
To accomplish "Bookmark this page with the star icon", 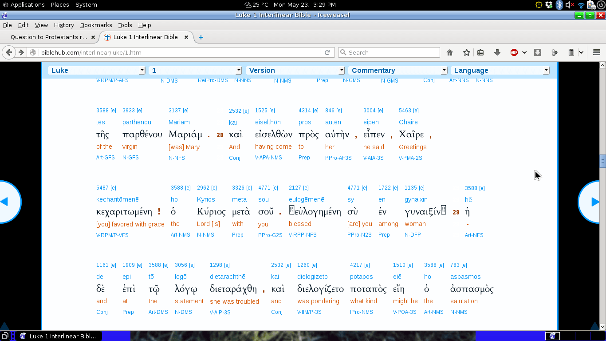I will (x=466, y=52).
